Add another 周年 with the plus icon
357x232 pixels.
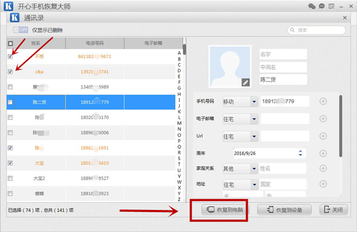coord(323,154)
